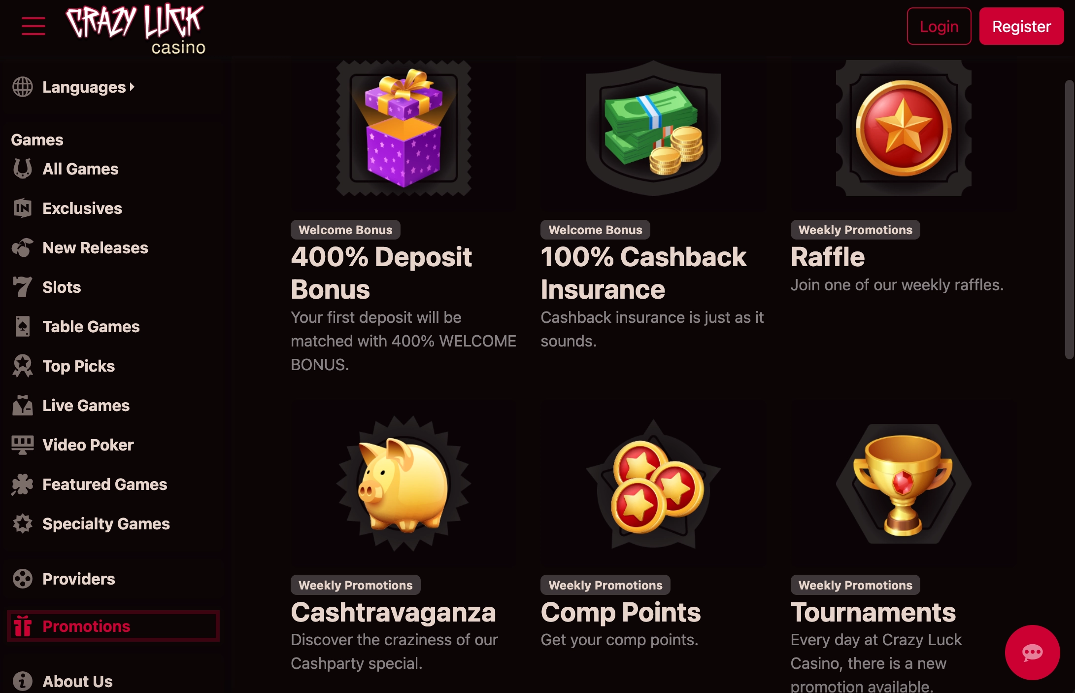
Task: Expand the Languages arrow
Action: point(132,87)
